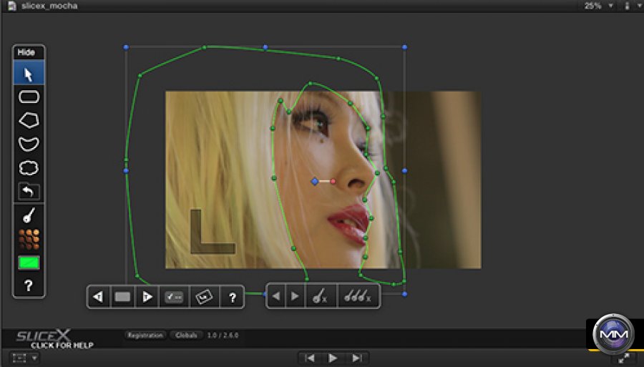Select the freehand cloud shape tool
The height and width of the screenshot is (367, 644).
click(29, 168)
